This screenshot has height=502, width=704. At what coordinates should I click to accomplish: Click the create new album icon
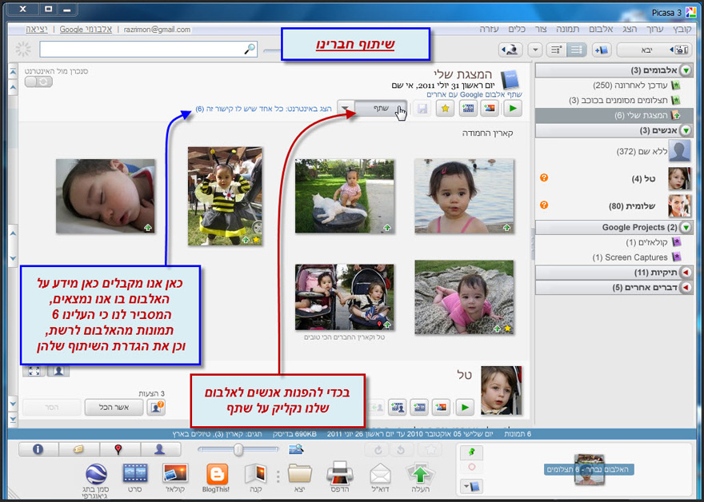pyautogui.click(x=601, y=50)
